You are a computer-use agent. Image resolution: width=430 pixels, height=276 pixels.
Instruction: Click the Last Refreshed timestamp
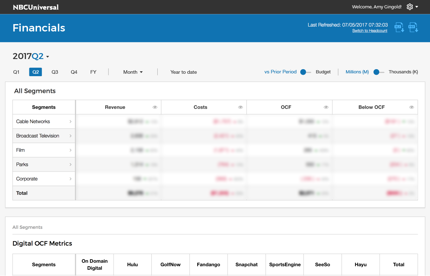pyautogui.click(x=348, y=25)
